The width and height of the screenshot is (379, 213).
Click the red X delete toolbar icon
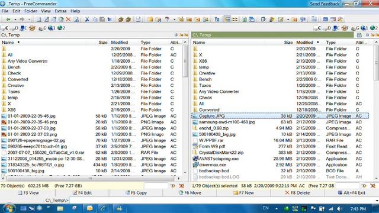69,20
